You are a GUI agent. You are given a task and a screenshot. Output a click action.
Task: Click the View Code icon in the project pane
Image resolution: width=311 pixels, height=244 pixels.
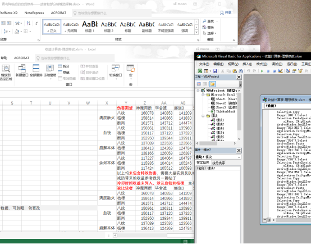(x=199, y=84)
